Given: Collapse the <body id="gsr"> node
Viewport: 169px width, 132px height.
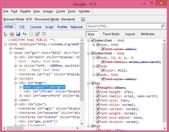Looking at the screenshot, I should pos(10,53).
